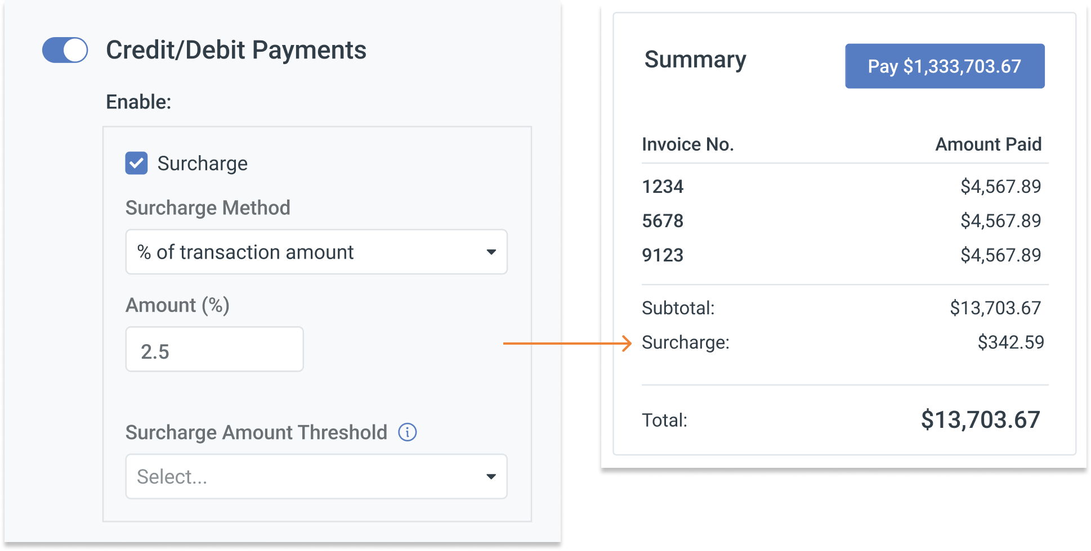Click the Surcharge amount $342.59
This screenshot has height=551, width=1091.
pos(1010,342)
